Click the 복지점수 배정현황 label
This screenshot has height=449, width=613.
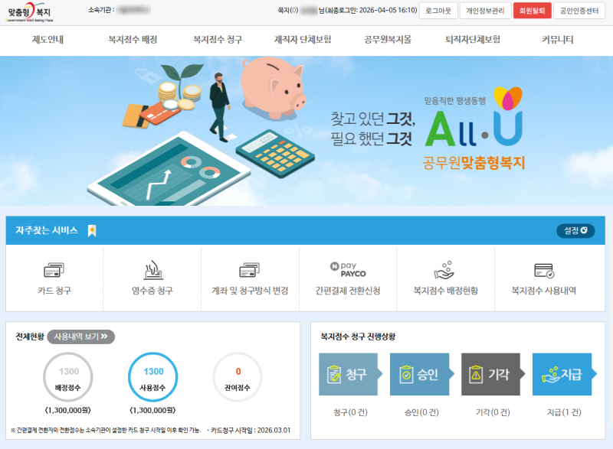pyautogui.click(x=446, y=291)
